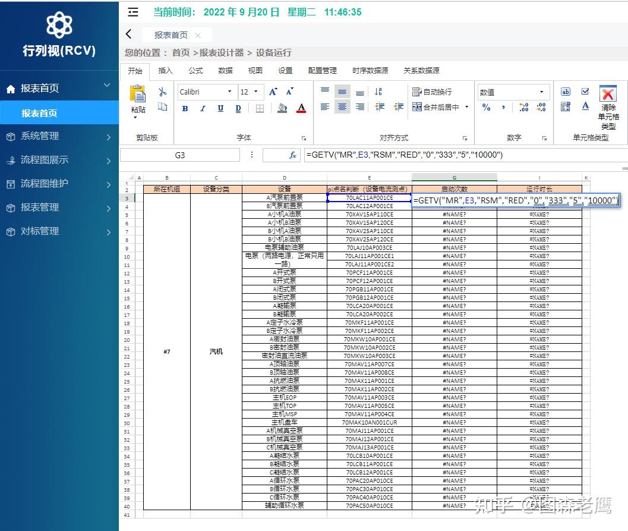Open the 数值 number format dropdown
Viewport: 628px width, 531px height.
pyautogui.click(x=541, y=92)
